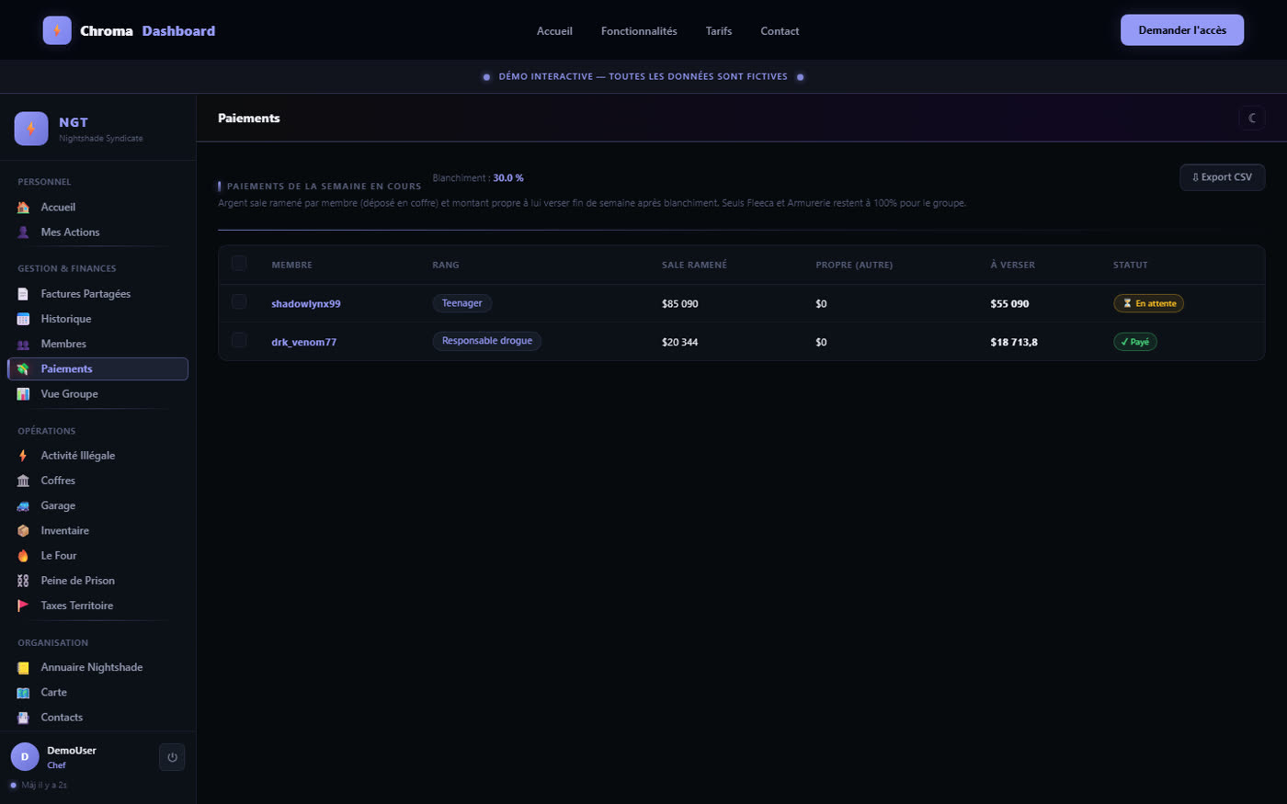This screenshot has width=1287, height=804.
Task: Click the Factures Partagées document icon
Action: pos(23,294)
